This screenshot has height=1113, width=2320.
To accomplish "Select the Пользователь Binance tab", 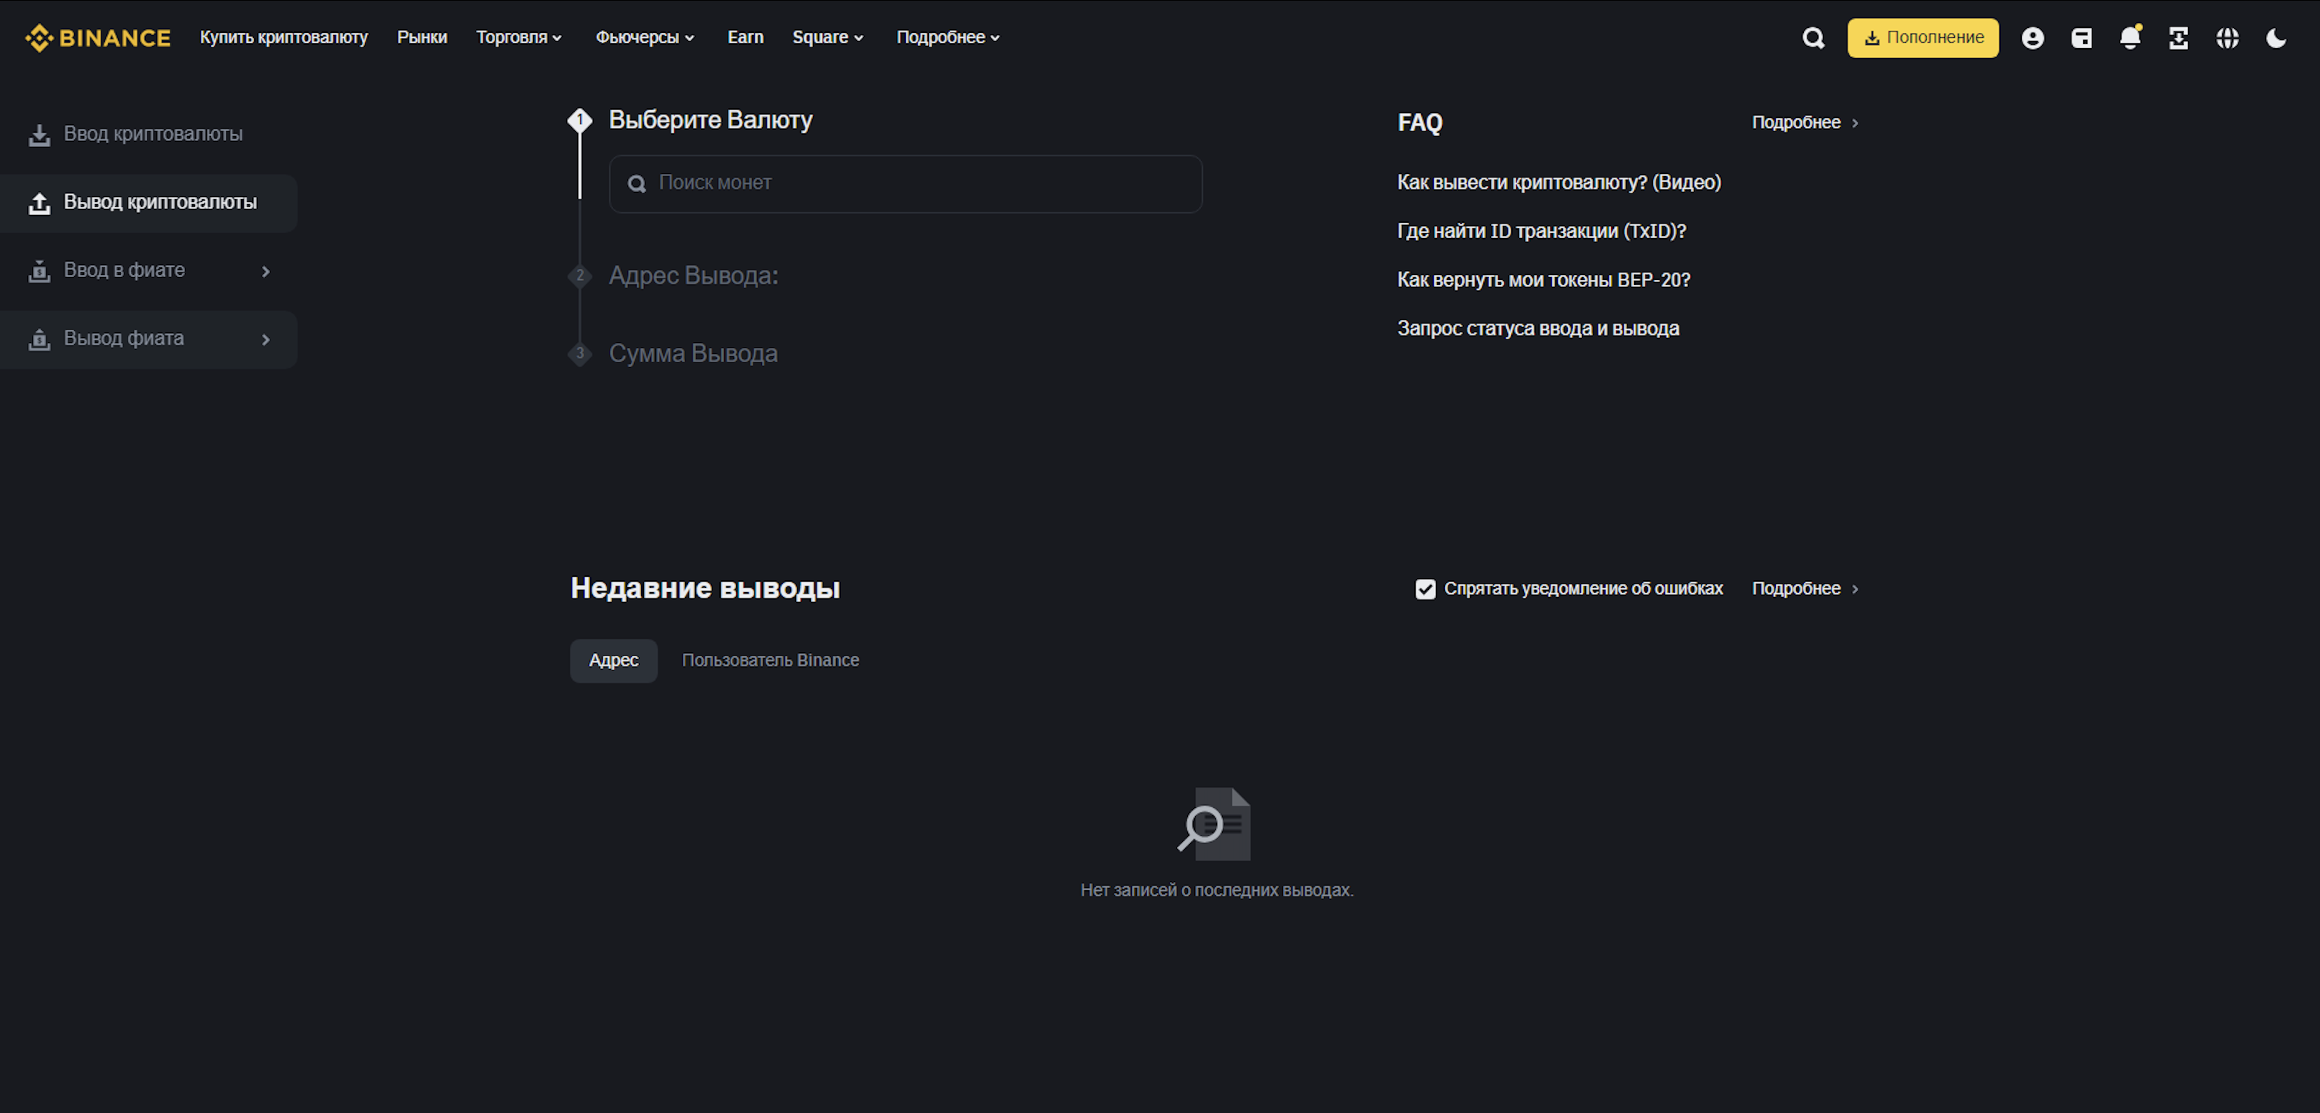I will point(770,658).
